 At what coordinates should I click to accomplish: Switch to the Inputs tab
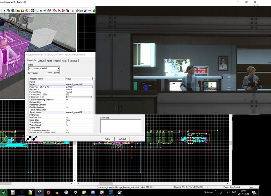click(x=49, y=61)
